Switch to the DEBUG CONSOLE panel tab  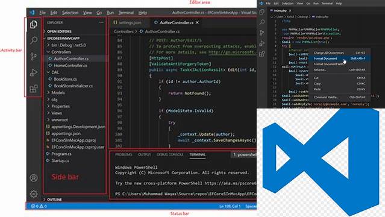click(170, 154)
